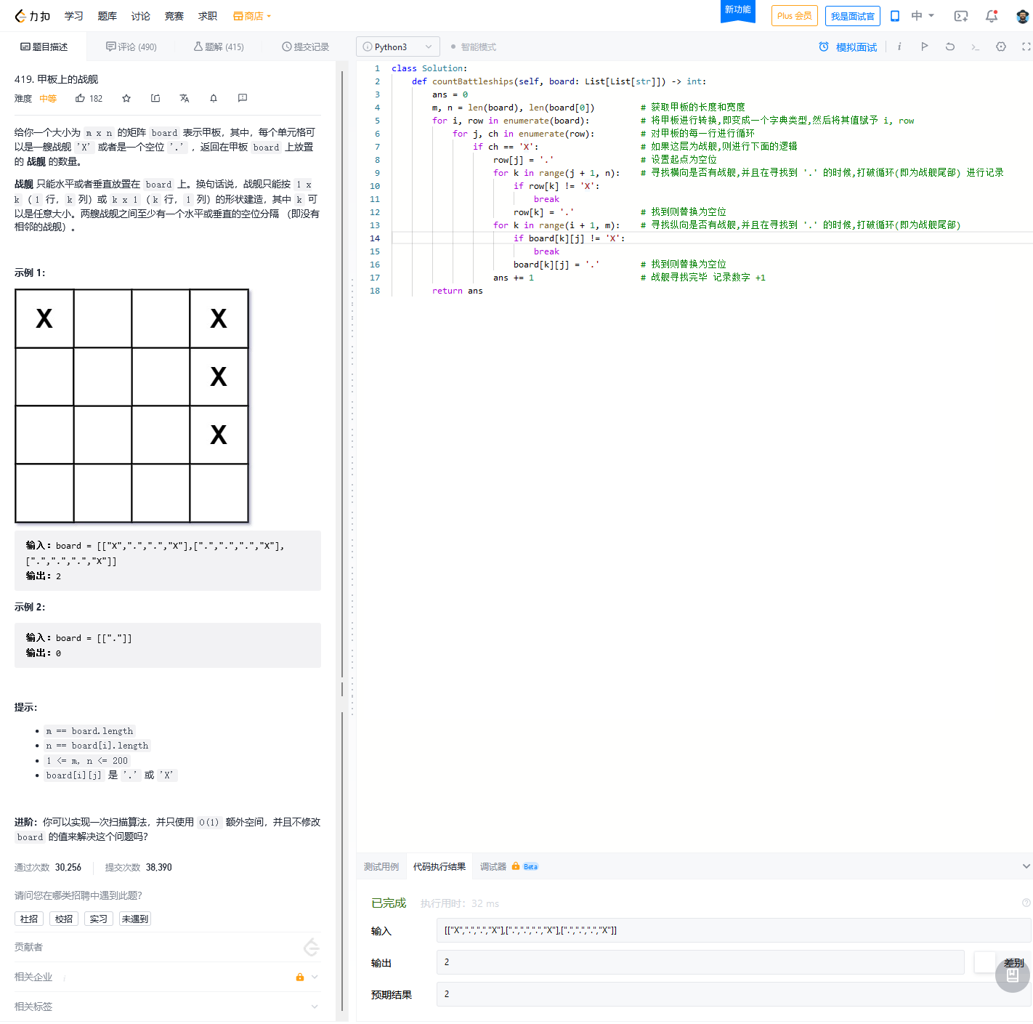This screenshot has height=1024, width=1033.
Task: Expand the 商店 dropdown menu
Action: pyautogui.click(x=252, y=16)
